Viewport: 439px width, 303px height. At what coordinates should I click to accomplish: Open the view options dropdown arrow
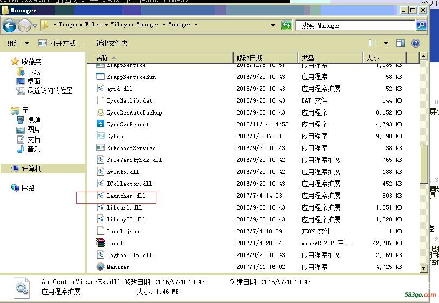tap(386, 43)
